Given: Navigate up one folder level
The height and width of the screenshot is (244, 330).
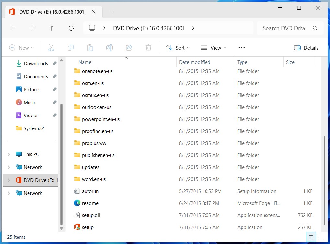Looking at the screenshot, I should (52, 28).
